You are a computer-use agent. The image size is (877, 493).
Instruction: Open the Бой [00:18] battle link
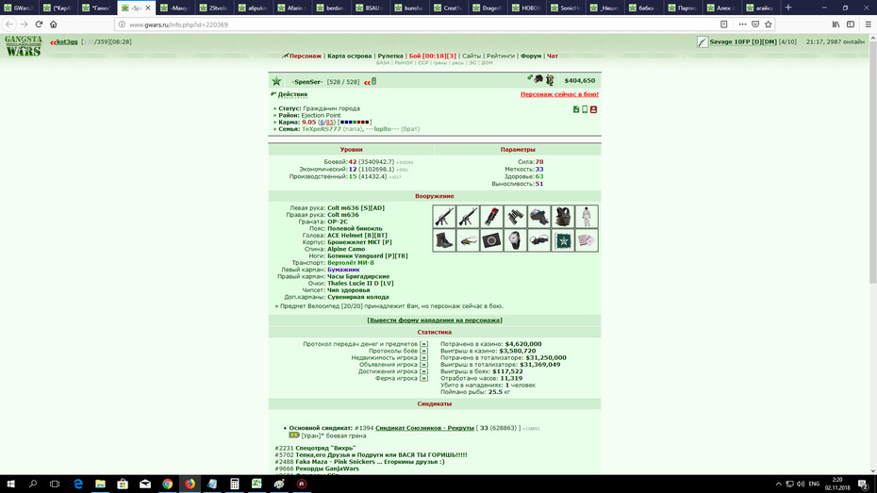pyautogui.click(x=432, y=56)
